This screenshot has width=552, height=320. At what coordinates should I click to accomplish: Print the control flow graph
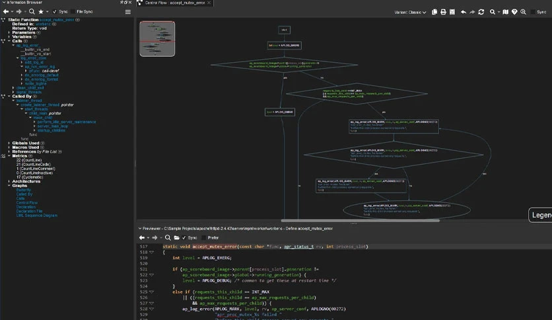[x=443, y=12]
